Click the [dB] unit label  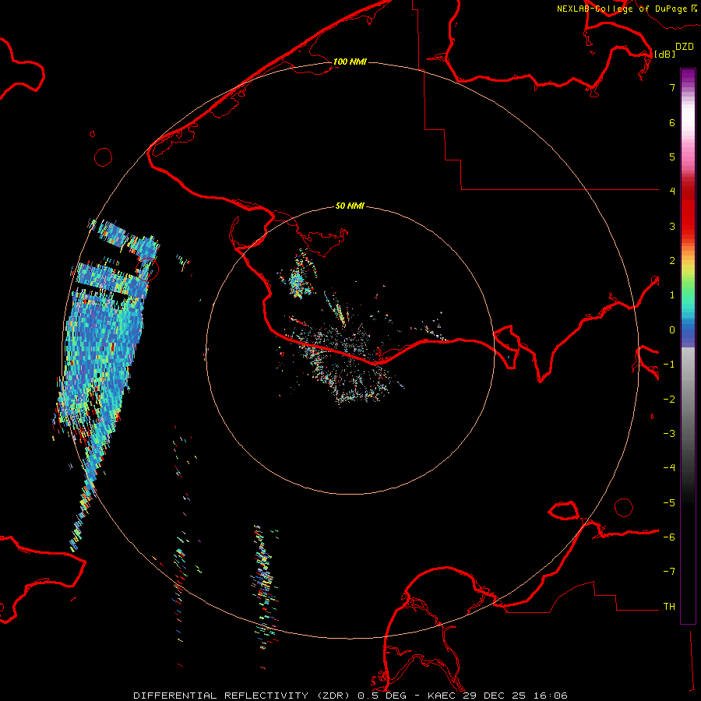[x=664, y=55]
